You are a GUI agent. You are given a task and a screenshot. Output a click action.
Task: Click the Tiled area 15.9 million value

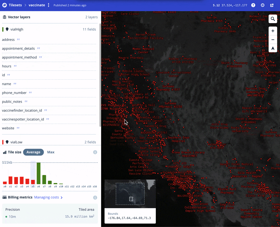click(x=80, y=216)
